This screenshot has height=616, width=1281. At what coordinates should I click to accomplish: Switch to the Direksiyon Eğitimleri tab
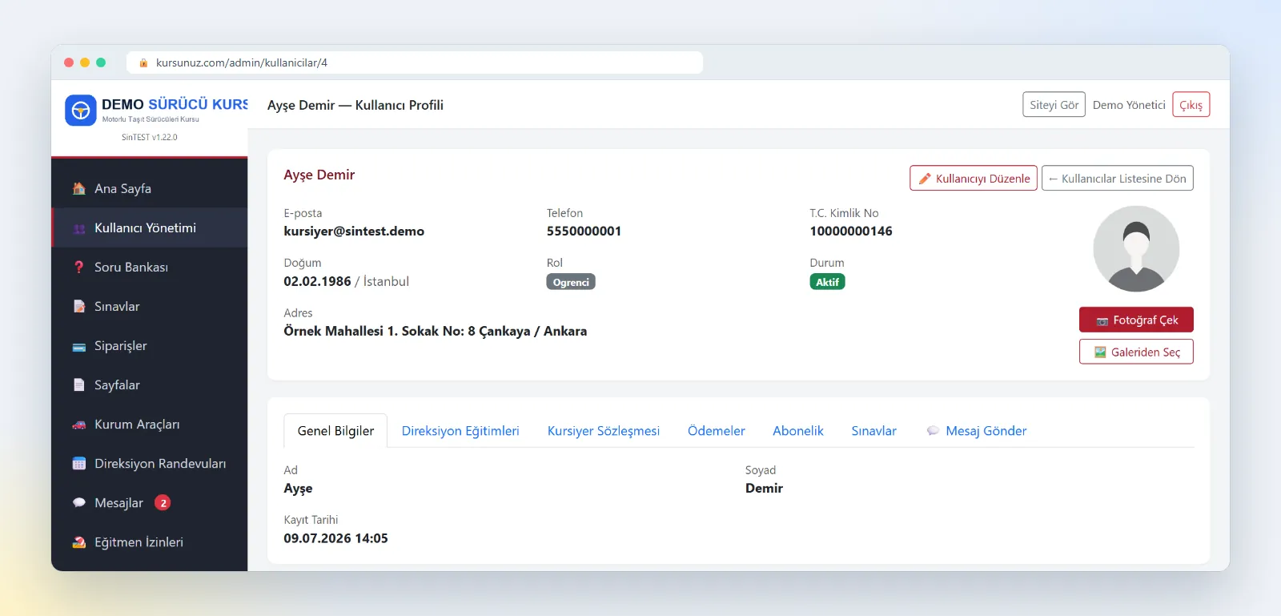460,431
